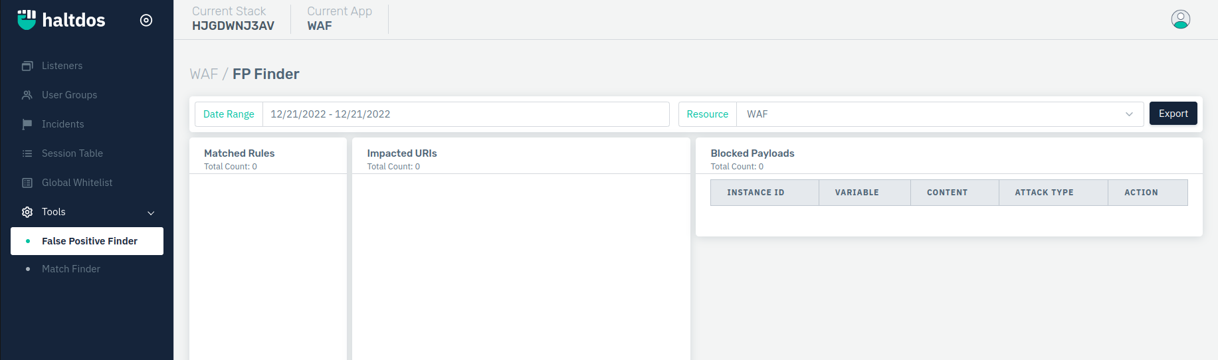
Task: Click the haltdos logo icon
Action: click(x=27, y=20)
